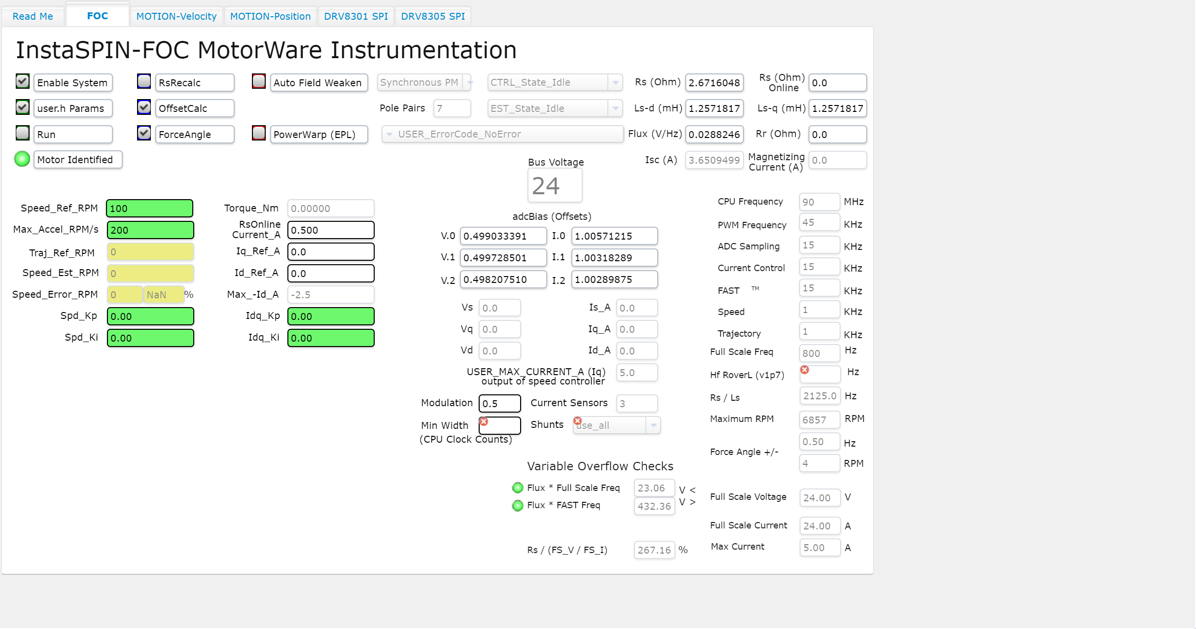Open the DRV8301 SPI tab
Viewport: 1196px width, 629px height.
356,16
